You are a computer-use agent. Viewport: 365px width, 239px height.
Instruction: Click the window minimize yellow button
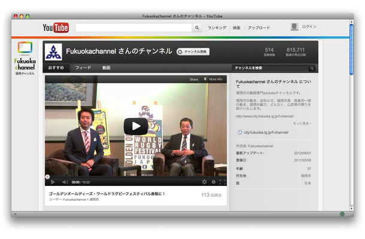tap(22, 16)
